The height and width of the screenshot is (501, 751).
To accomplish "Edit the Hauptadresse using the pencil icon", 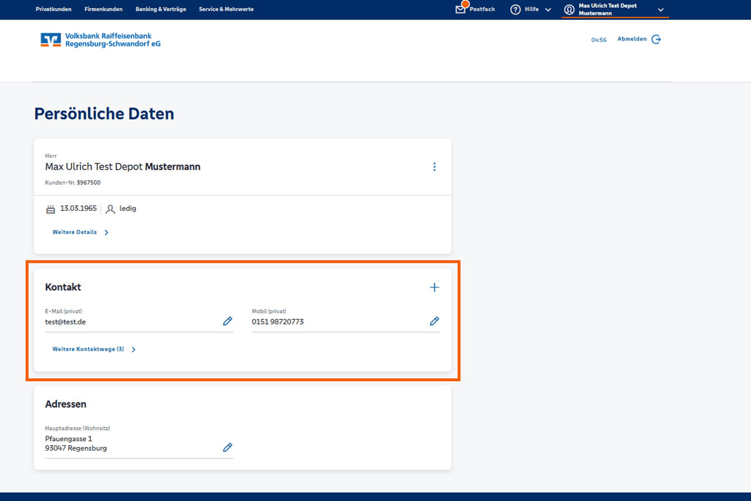I will coord(228,447).
